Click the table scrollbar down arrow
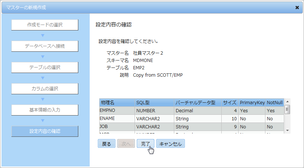 [287, 131]
